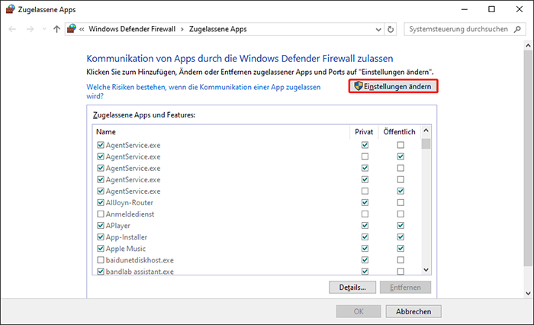Toggle Privat checkbox for APlayer
Screen dimensions: 534x325
click(x=365, y=226)
